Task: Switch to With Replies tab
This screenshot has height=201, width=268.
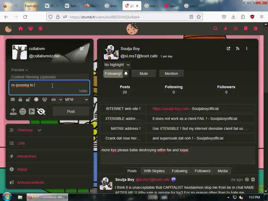Action: pyautogui.click(x=154, y=171)
